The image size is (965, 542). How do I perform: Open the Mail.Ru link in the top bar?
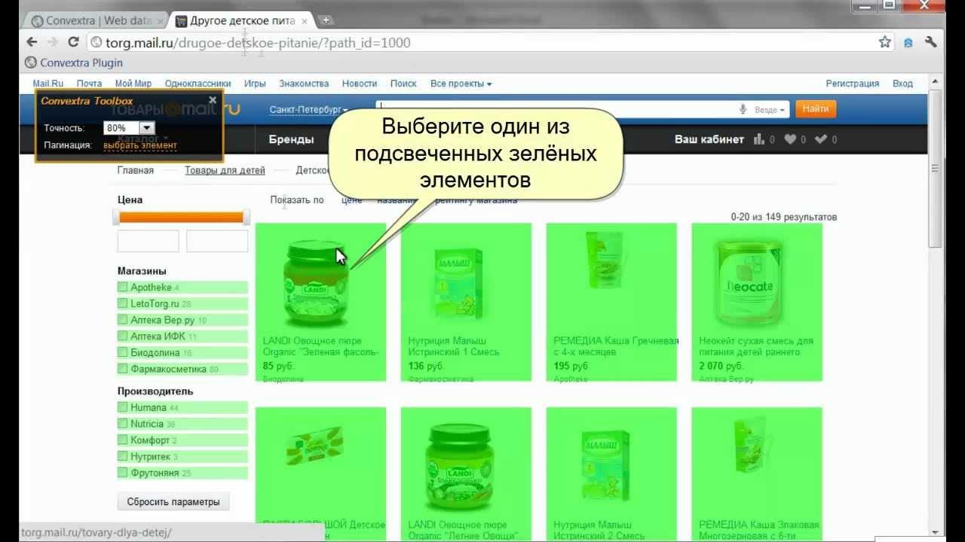click(x=48, y=84)
